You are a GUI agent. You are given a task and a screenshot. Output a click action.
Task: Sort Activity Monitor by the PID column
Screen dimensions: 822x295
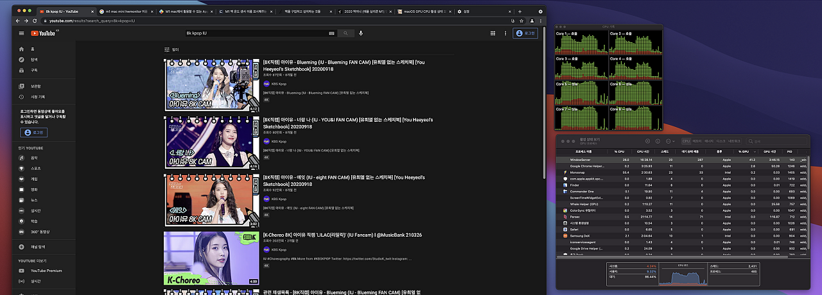pyautogui.click(x=790, y=151)
